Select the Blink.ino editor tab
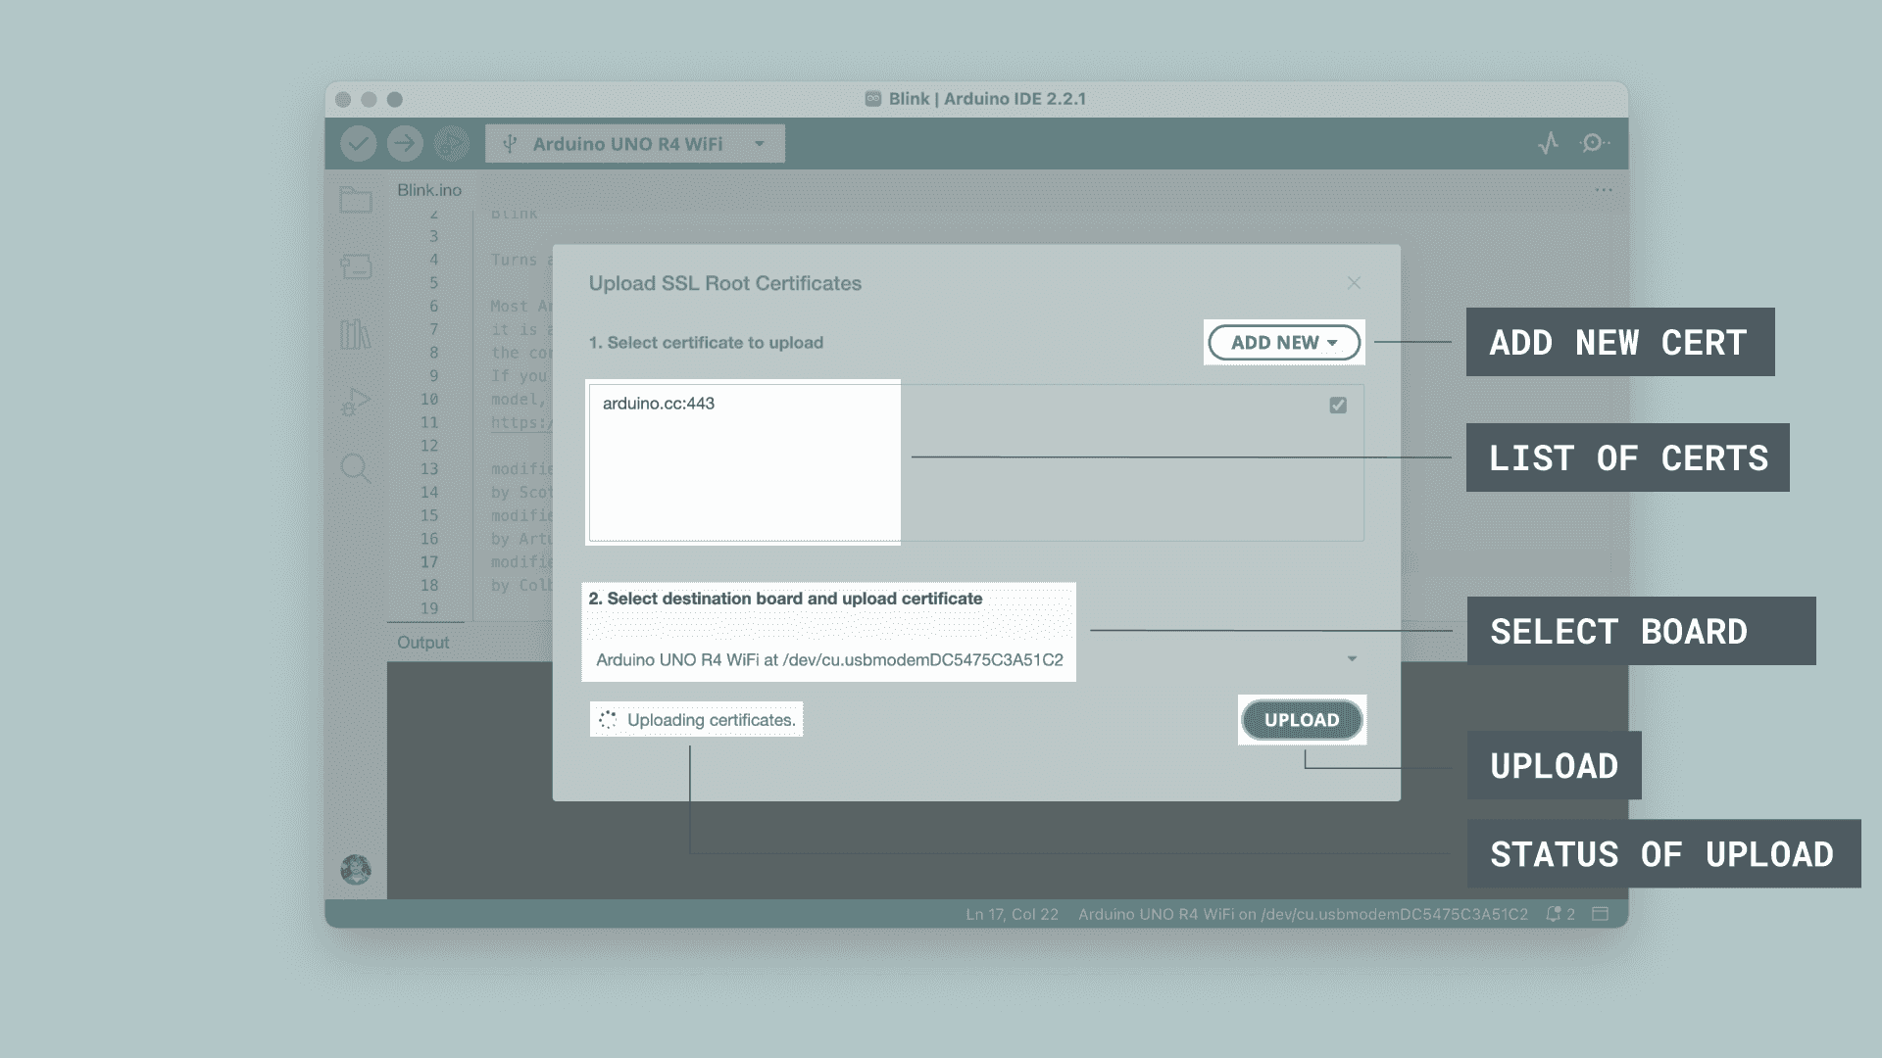Screen dimensions: 1882x1058 429,190
